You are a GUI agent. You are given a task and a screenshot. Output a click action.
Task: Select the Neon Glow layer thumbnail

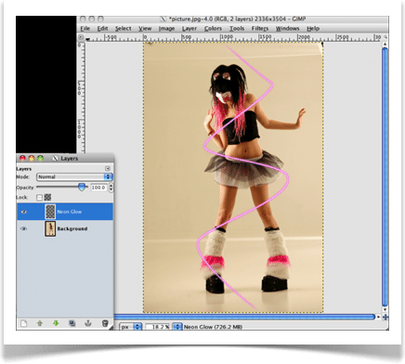point(50,212)
